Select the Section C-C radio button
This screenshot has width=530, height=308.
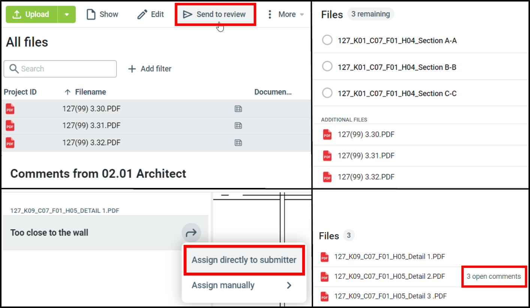pyautogui.click(x=327, y=93)
